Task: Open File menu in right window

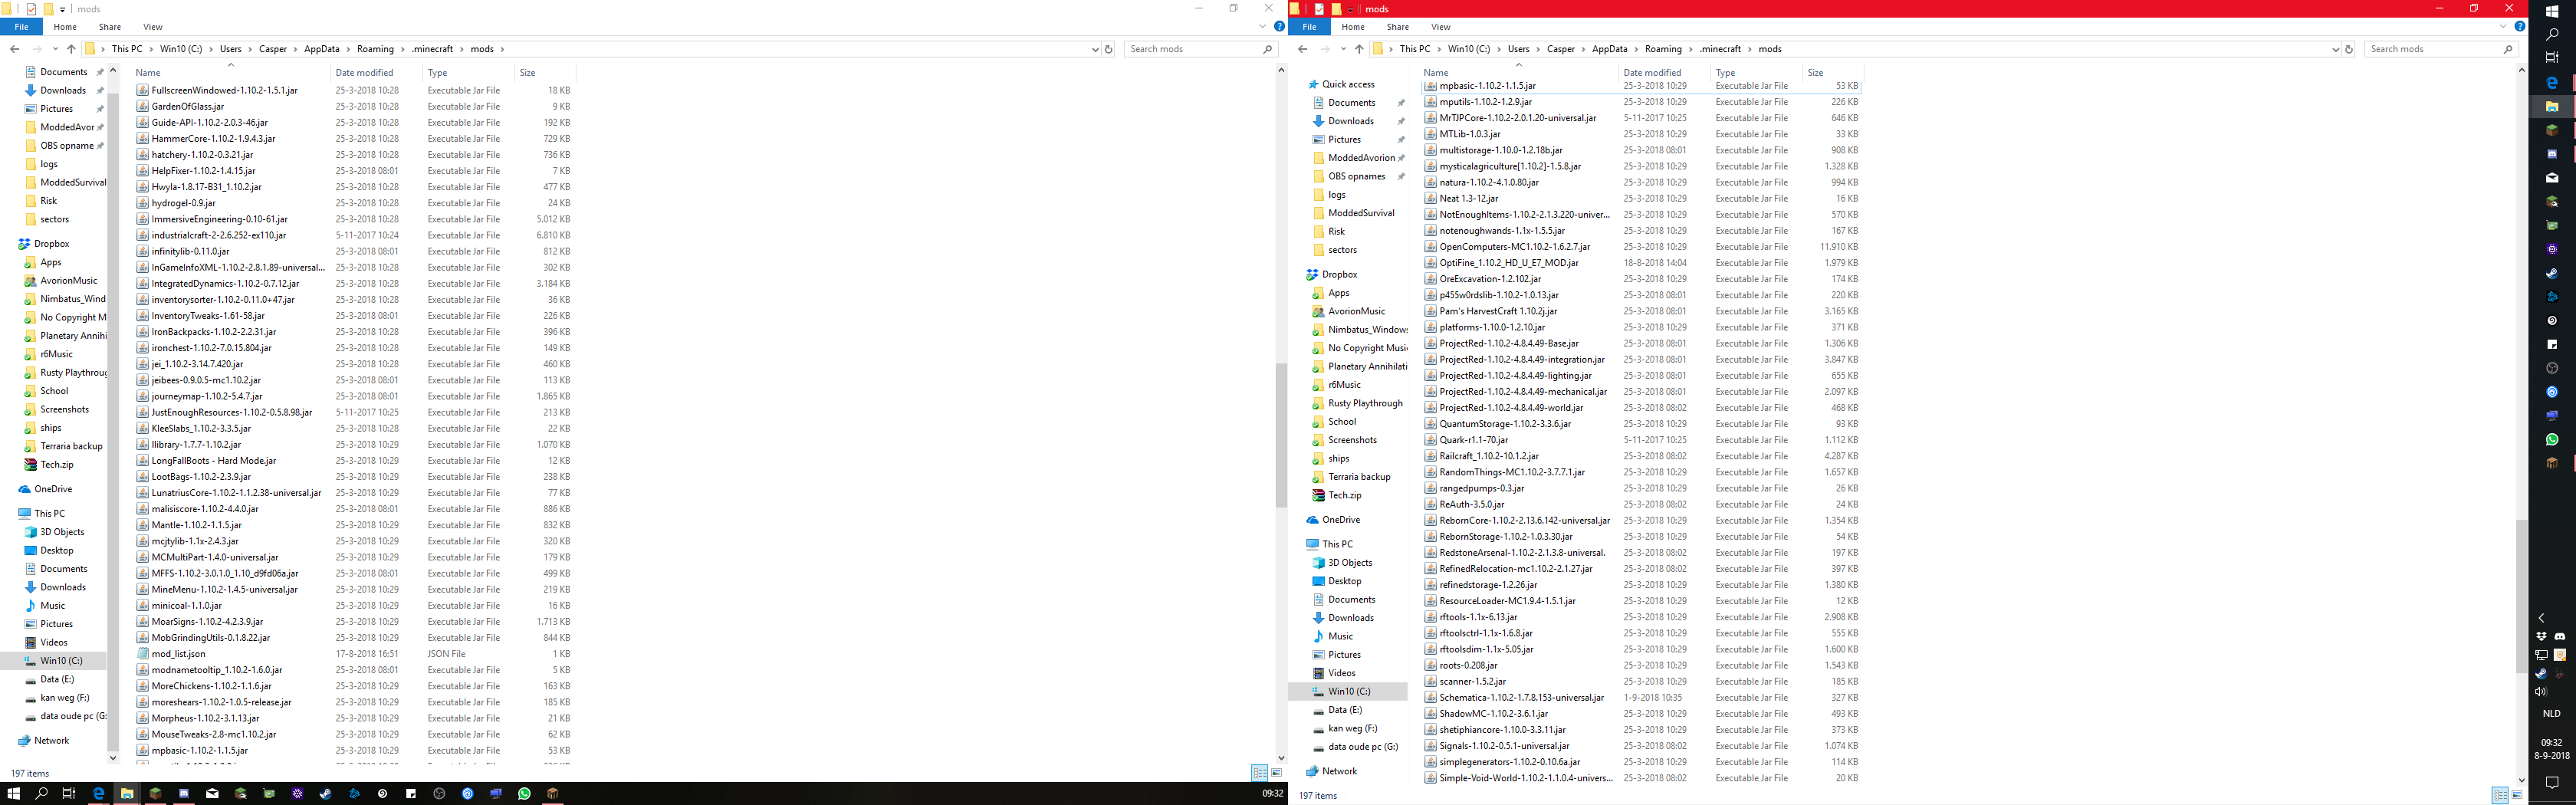Action: (1309, 27)
